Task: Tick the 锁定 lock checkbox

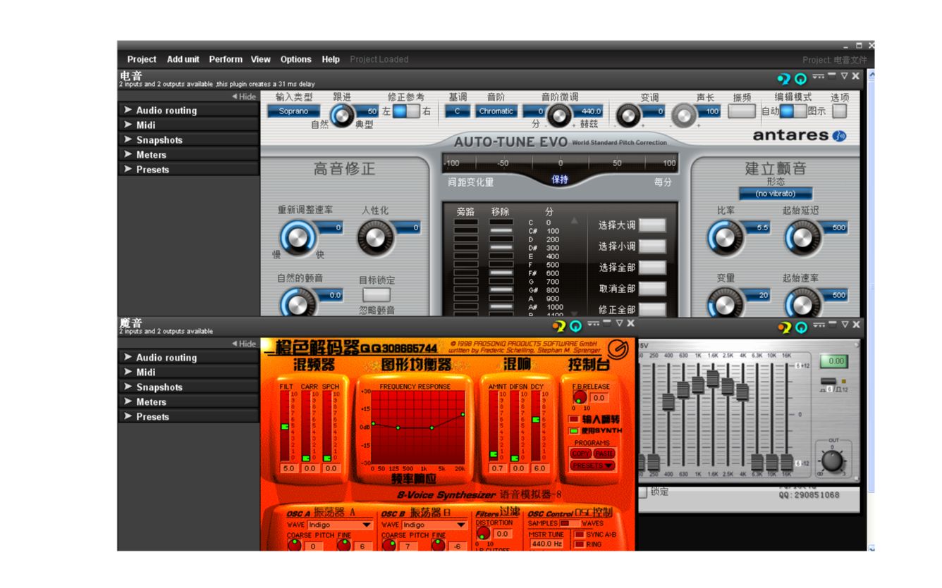Action: pos(642,492)
